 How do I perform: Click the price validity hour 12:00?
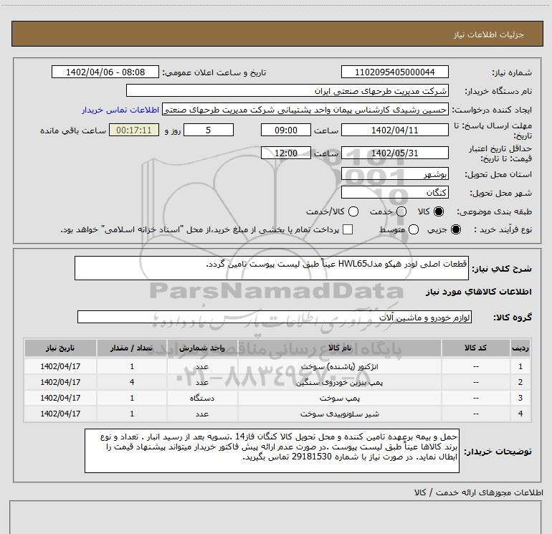(286, 153)
